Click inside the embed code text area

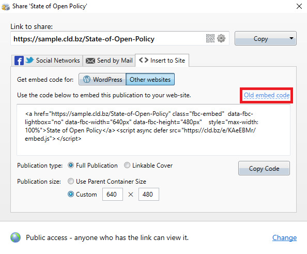pos(153,130)
